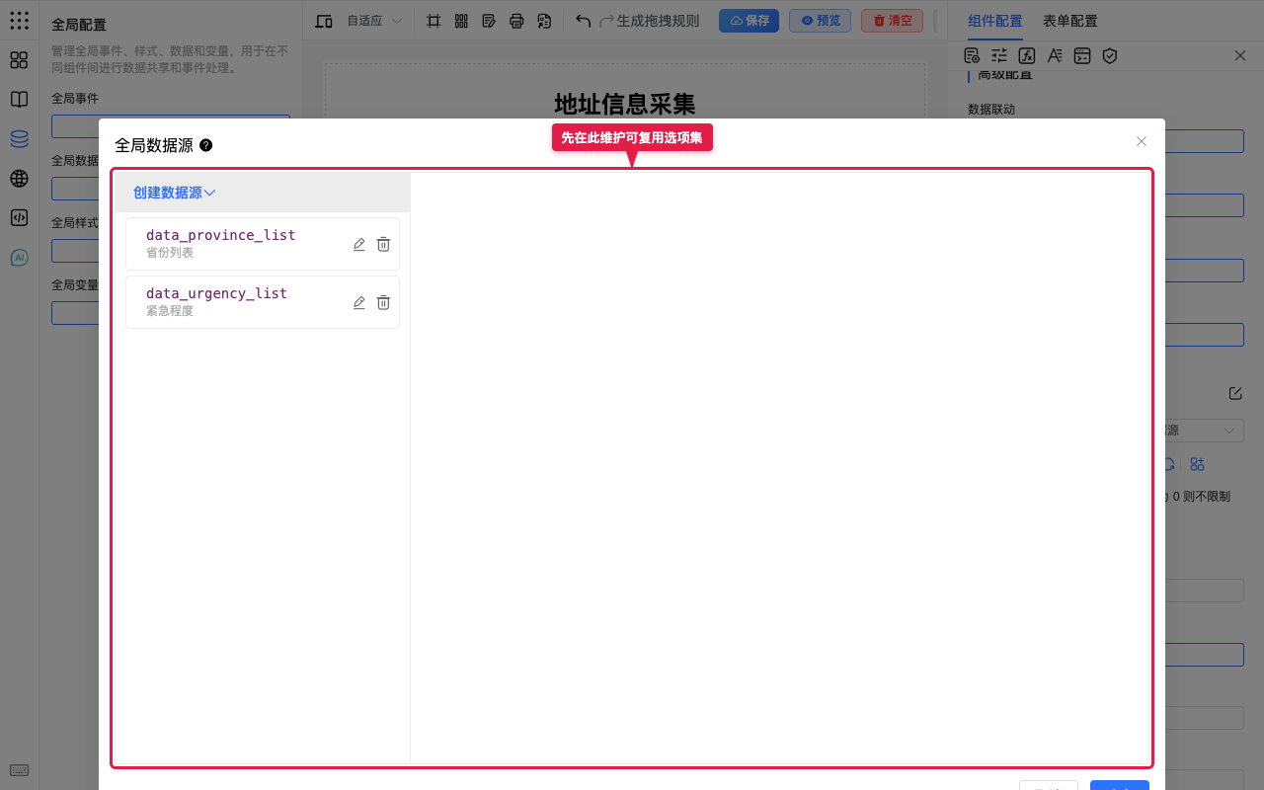Image resolution: width=1264 pixels, height=790 pixels.
Task: Switch to 表单配置 tab
Action: [1070, 21]
